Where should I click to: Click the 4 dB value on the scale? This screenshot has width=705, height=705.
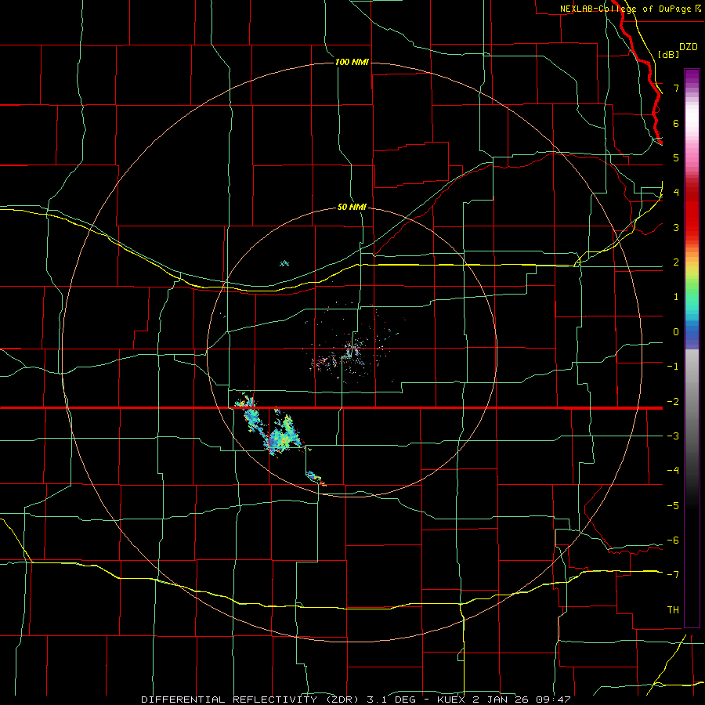[676, 193]
